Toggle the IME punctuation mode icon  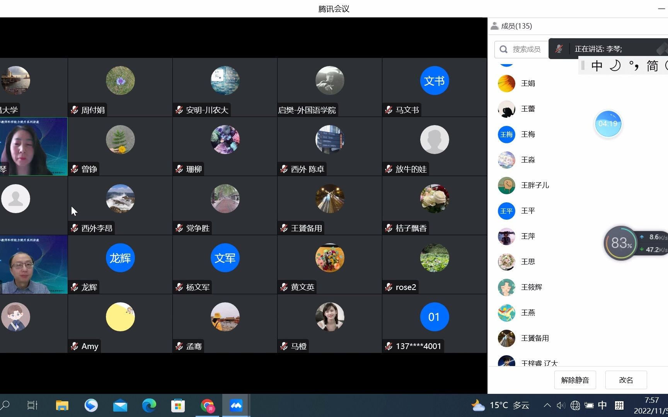pos(634,66)
